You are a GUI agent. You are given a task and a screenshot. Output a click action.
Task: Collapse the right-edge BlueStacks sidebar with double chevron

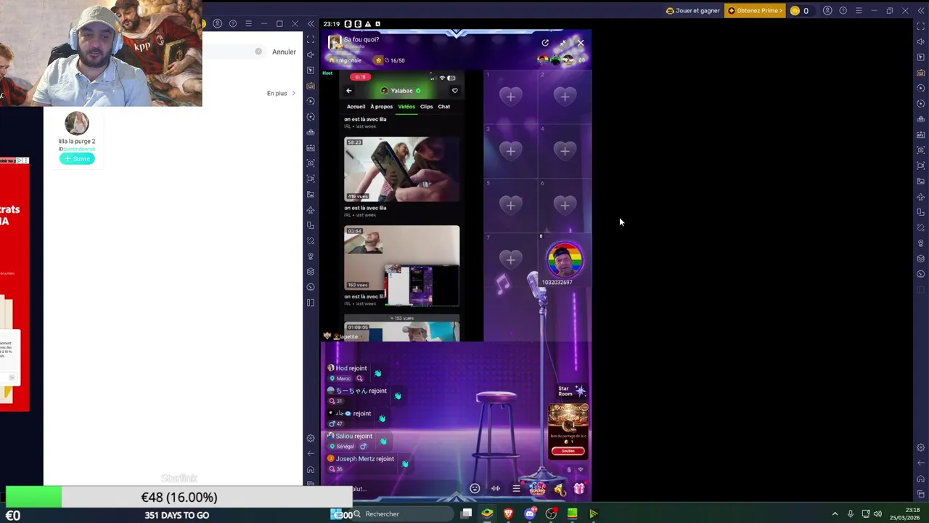tap(921, 11)
